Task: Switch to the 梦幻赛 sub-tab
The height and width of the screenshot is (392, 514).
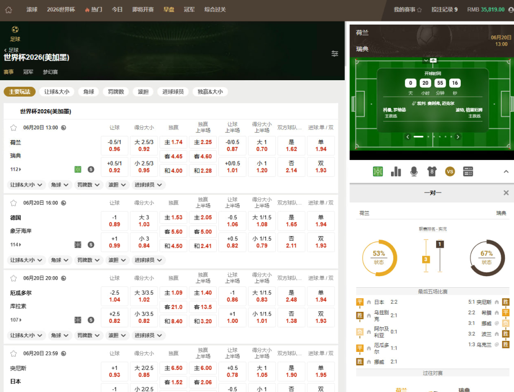Action: [x=50, y=72]
